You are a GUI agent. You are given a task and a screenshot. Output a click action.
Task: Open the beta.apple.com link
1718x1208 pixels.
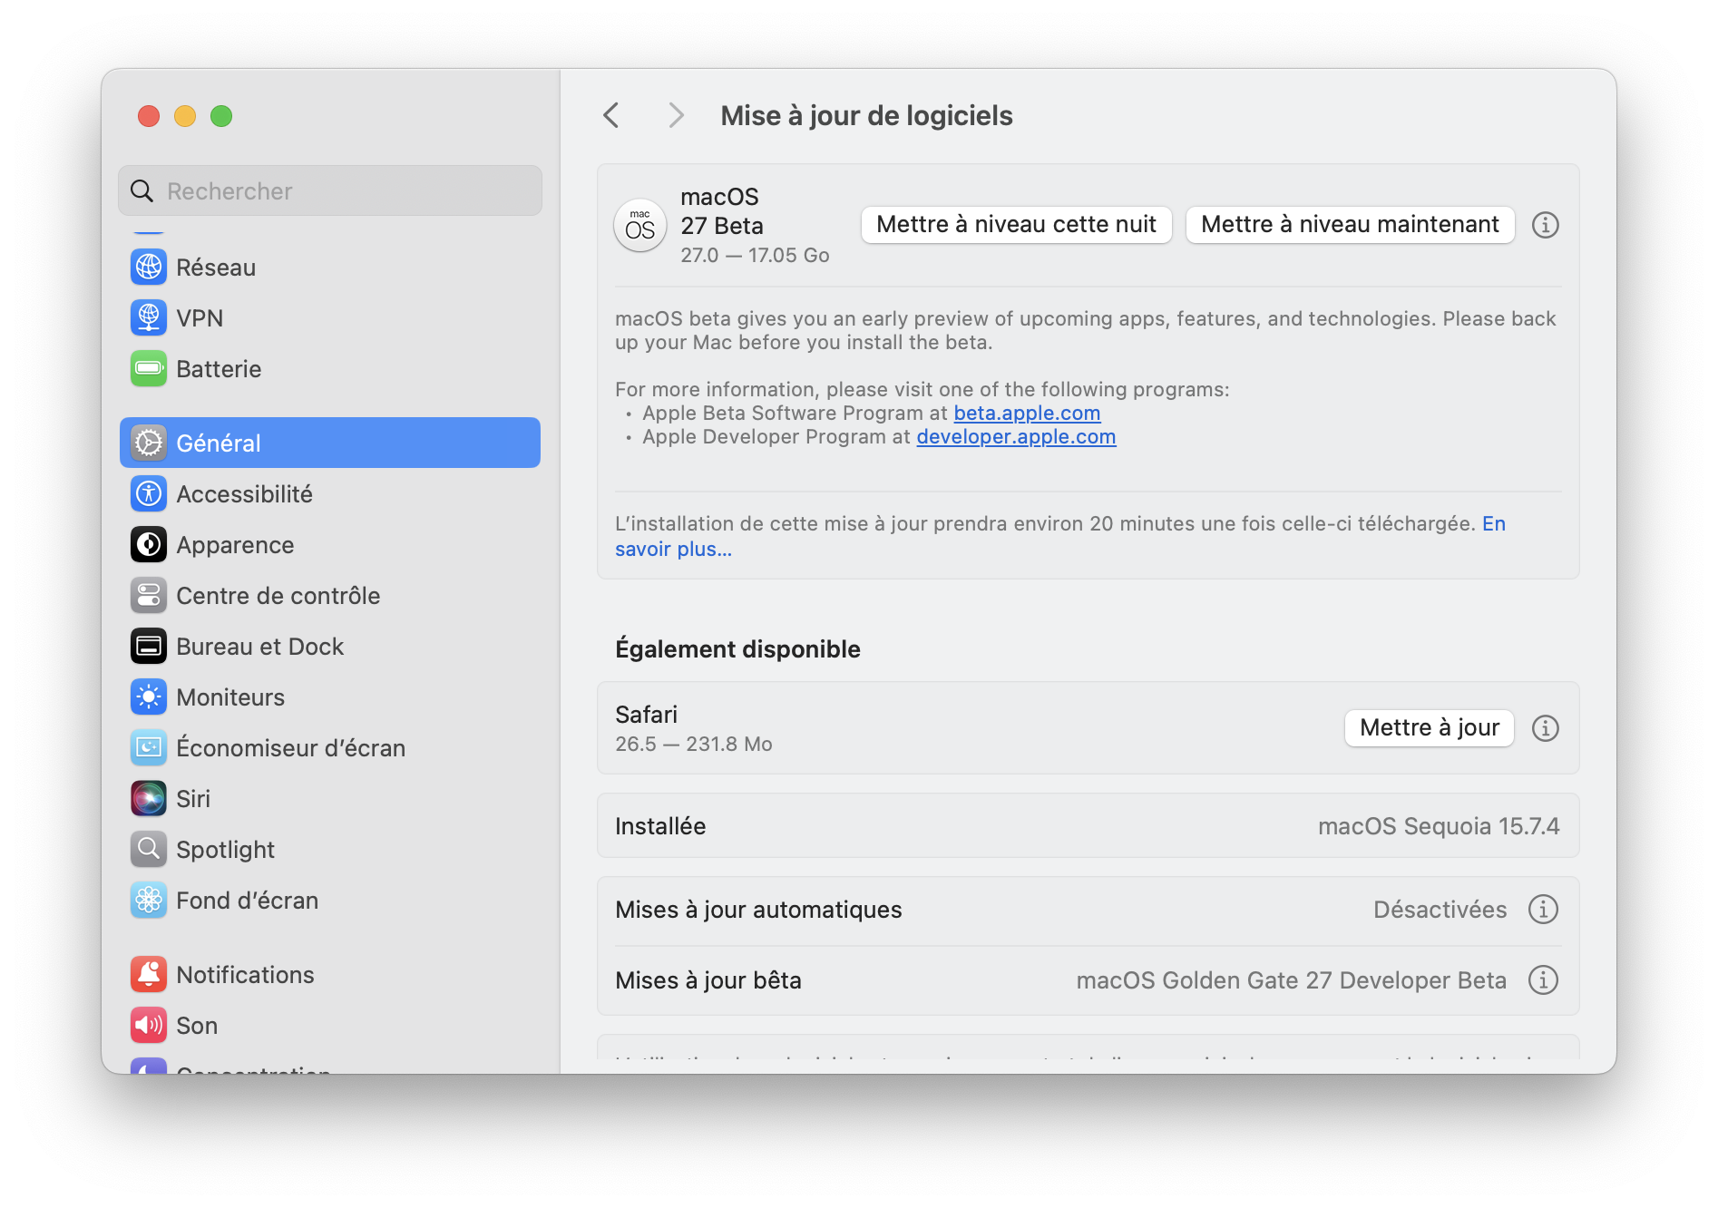coord(1027,414)
